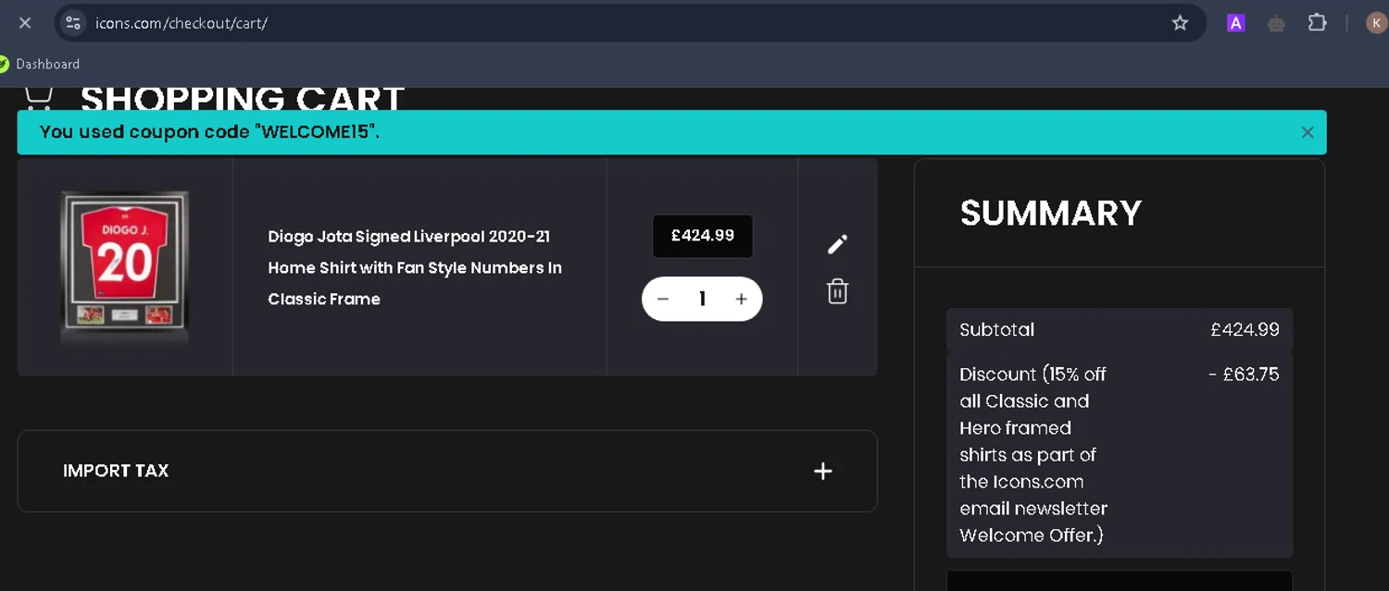Open the purple A extension
This screenshot has width=1389, height=591.
tap(1235, 23)
